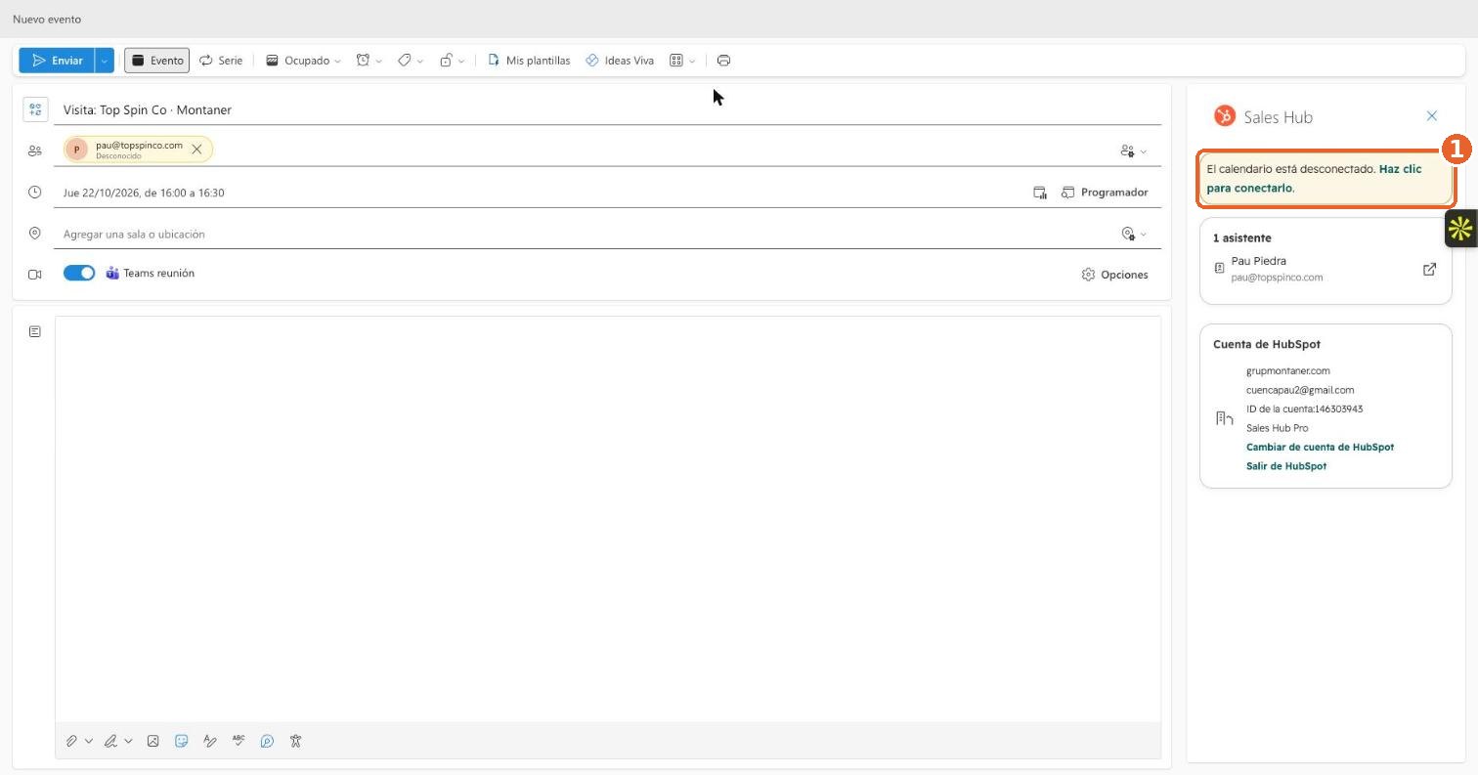Click the speech bubble magnifier icon

coord(267,741)
